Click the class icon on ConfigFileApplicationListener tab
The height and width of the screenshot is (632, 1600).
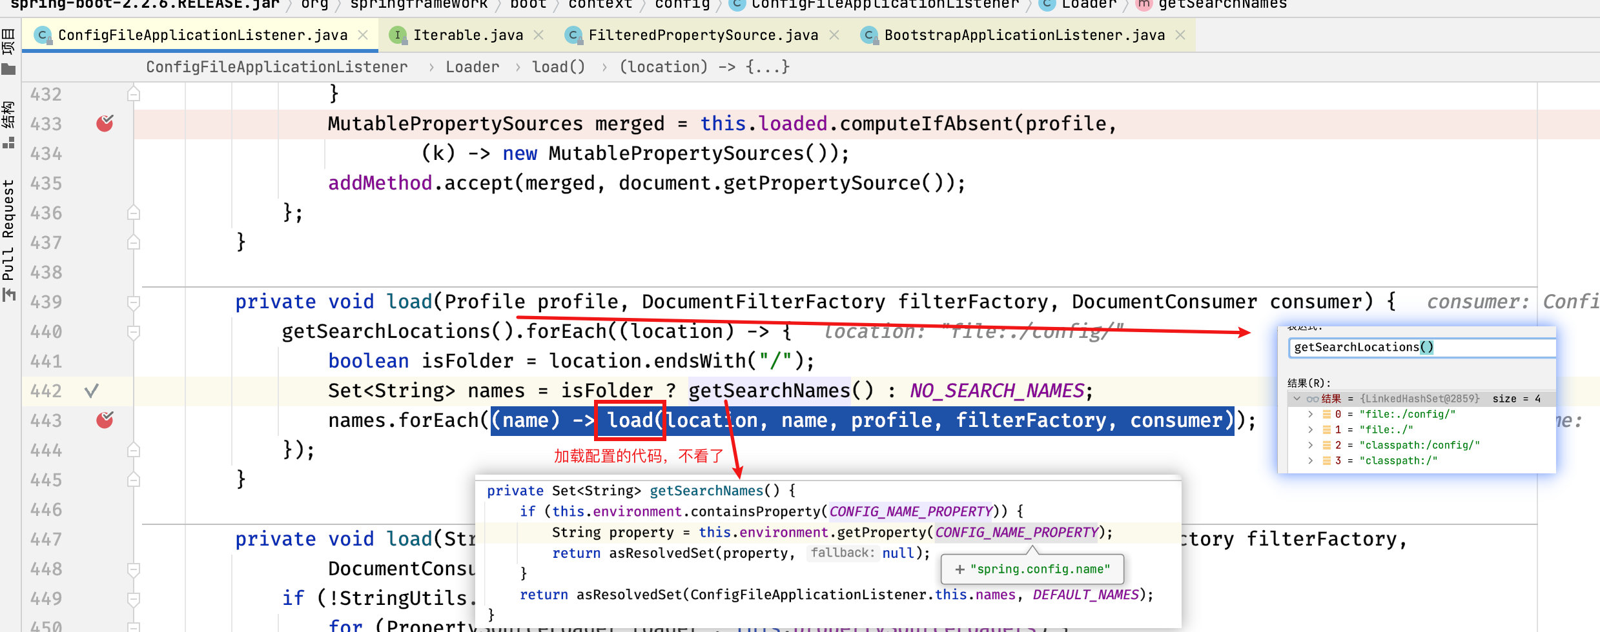pyautogui.click(x=43, y=35)
